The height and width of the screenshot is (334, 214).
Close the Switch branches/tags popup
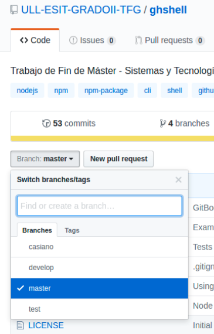(178, 180)
